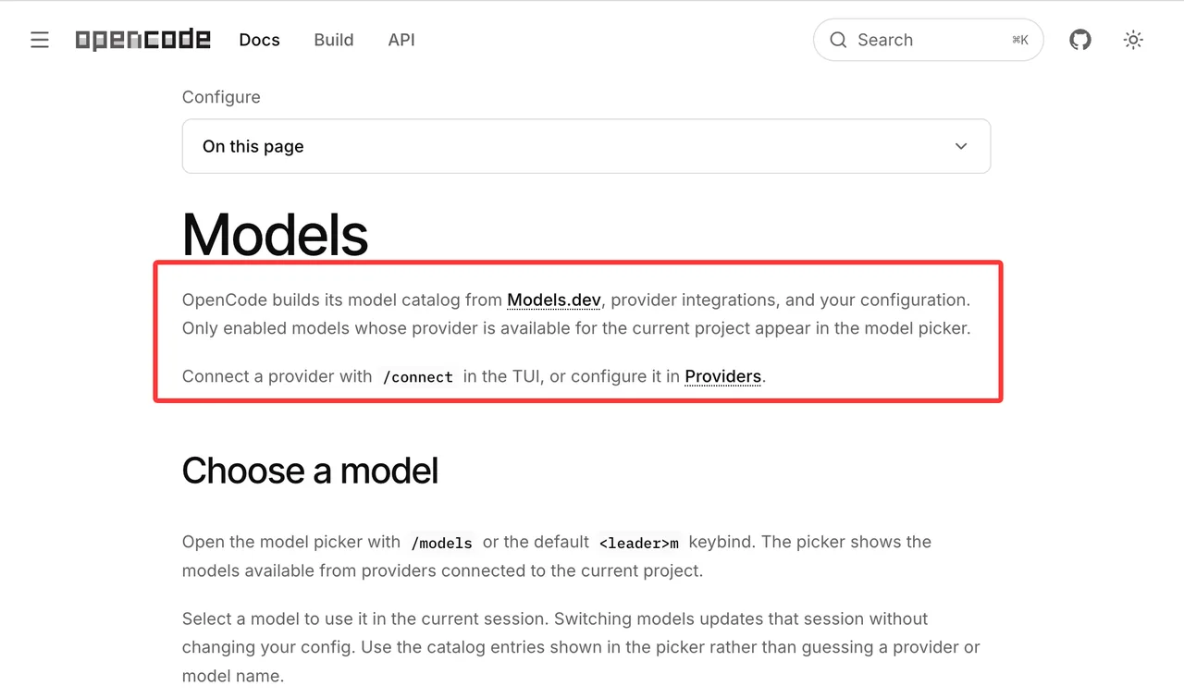Click the /models inline code

(x=442, y=543)
